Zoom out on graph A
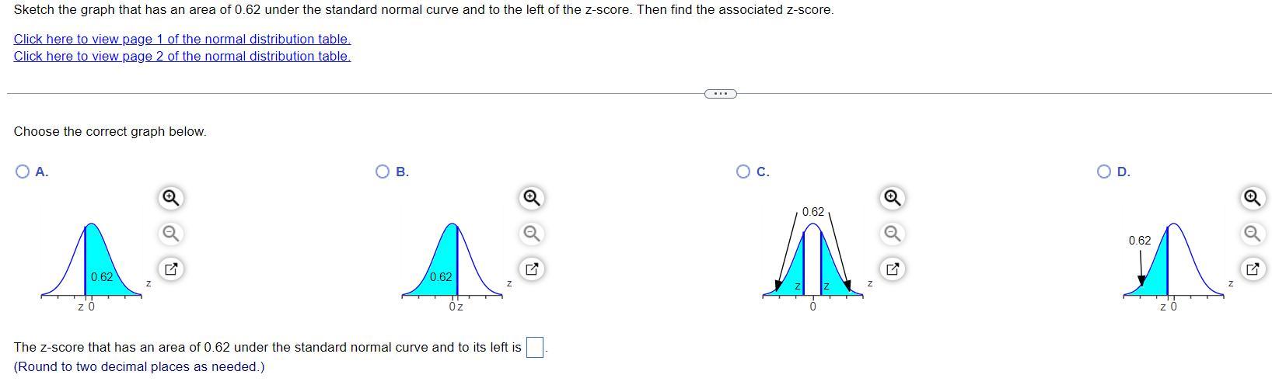 click(x=170, y=233)
